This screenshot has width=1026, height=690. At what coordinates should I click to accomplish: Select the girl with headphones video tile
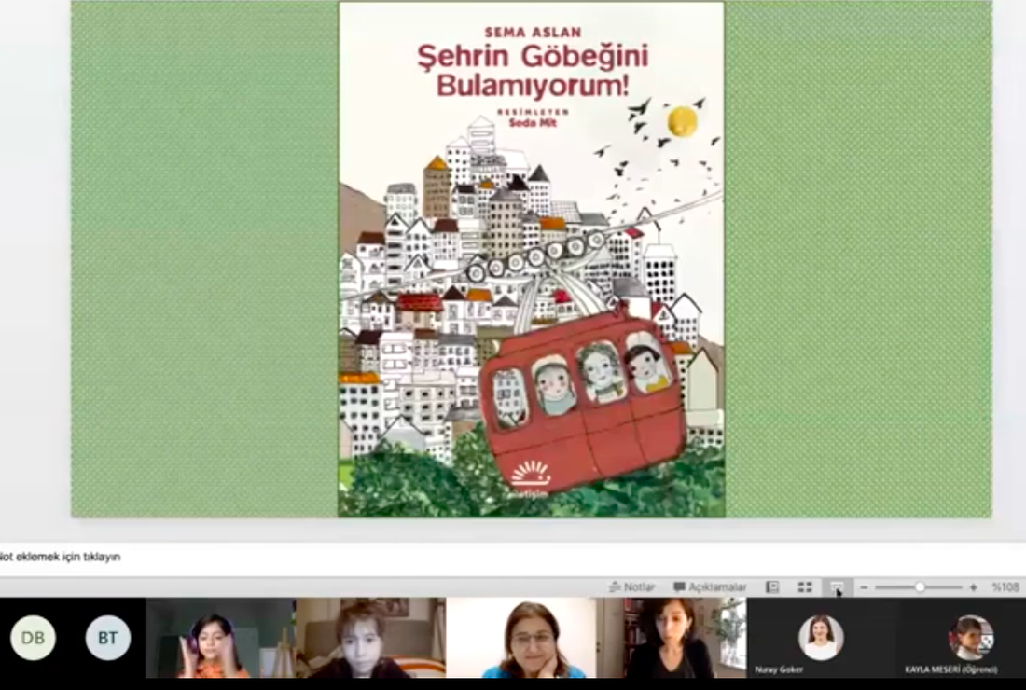click(220, 638)
